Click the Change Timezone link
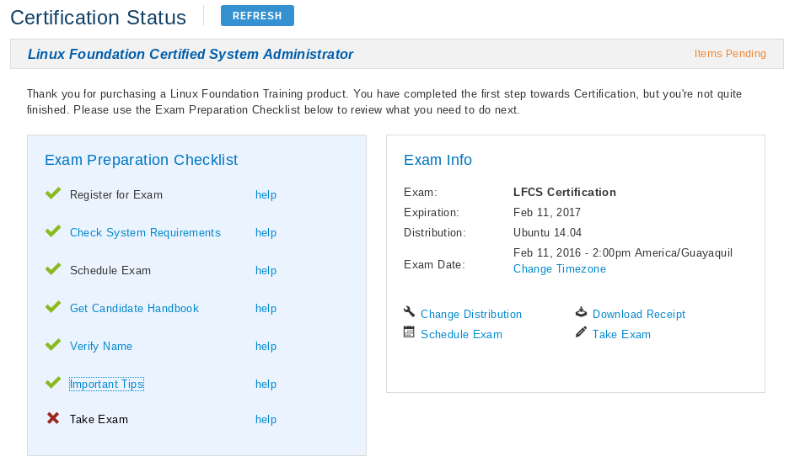This screenshot has height=472, width=800. [560, 269]
